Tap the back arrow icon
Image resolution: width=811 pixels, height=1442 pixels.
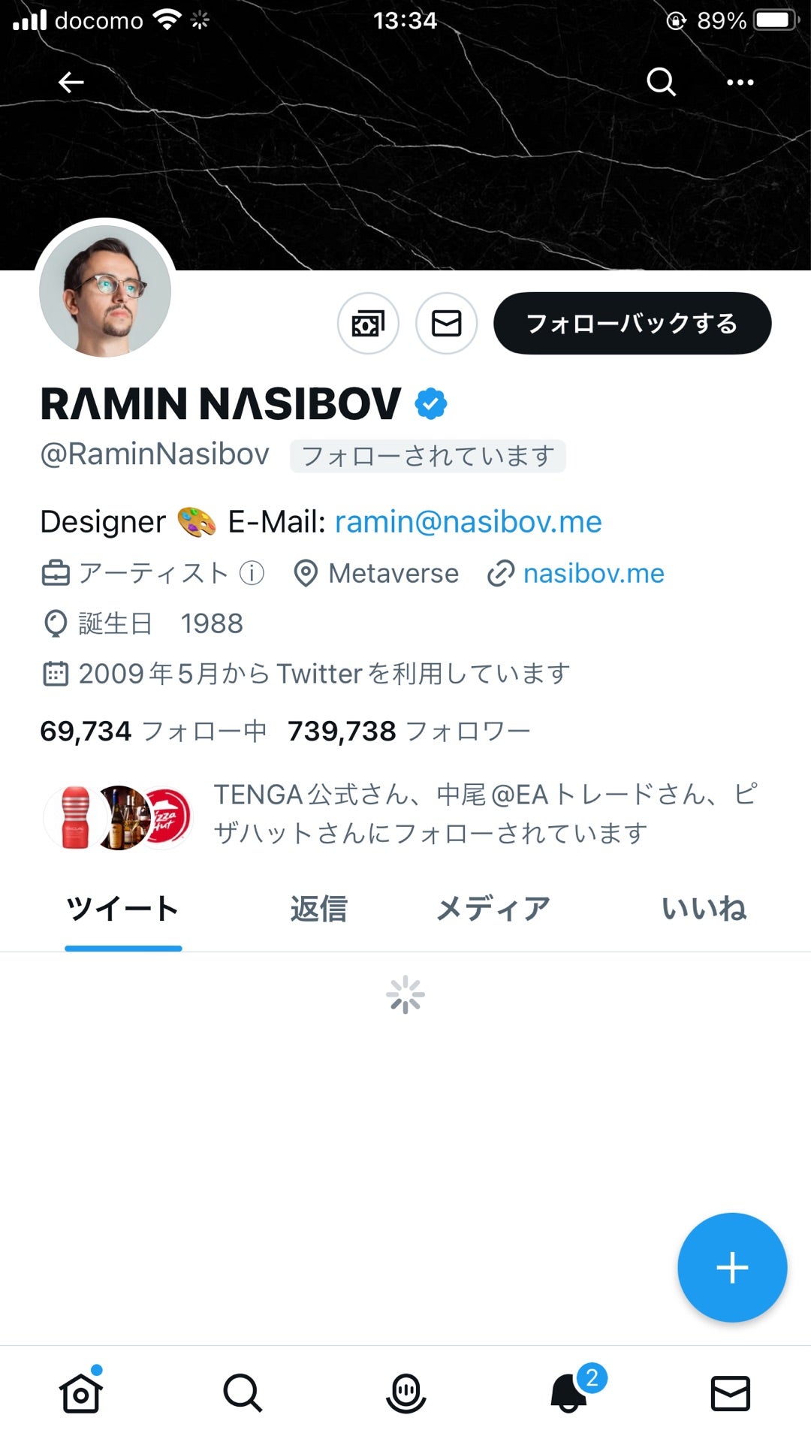(71, 82)
